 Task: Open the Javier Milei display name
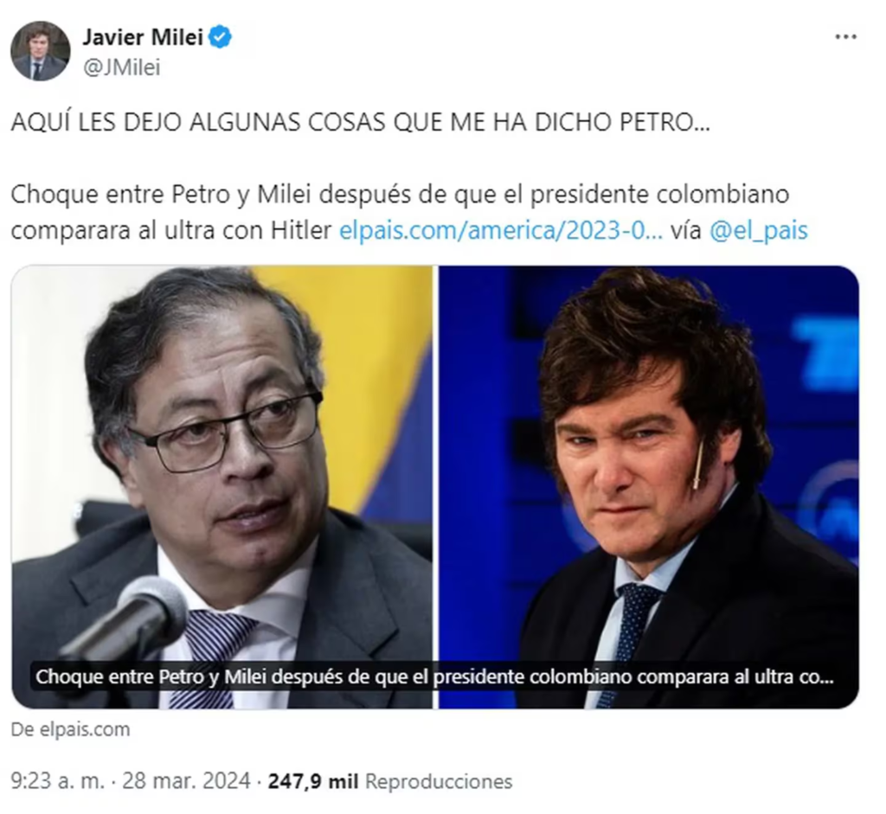pyautogui.click(x=143, y=37)
